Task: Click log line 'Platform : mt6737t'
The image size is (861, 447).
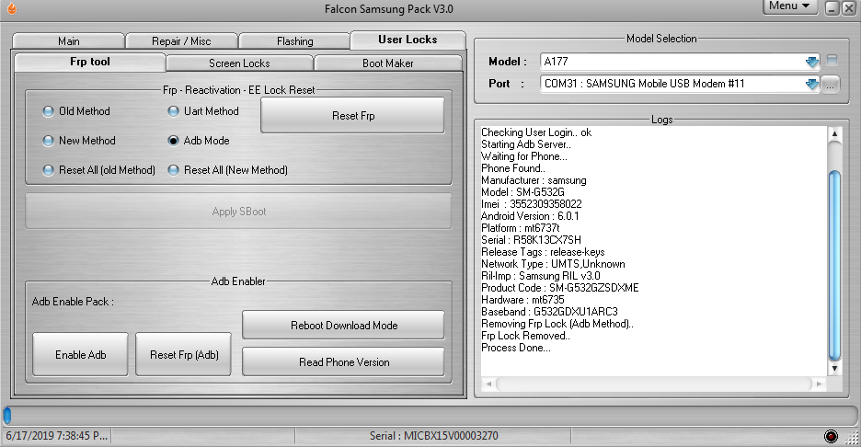Action: [520, 228]
